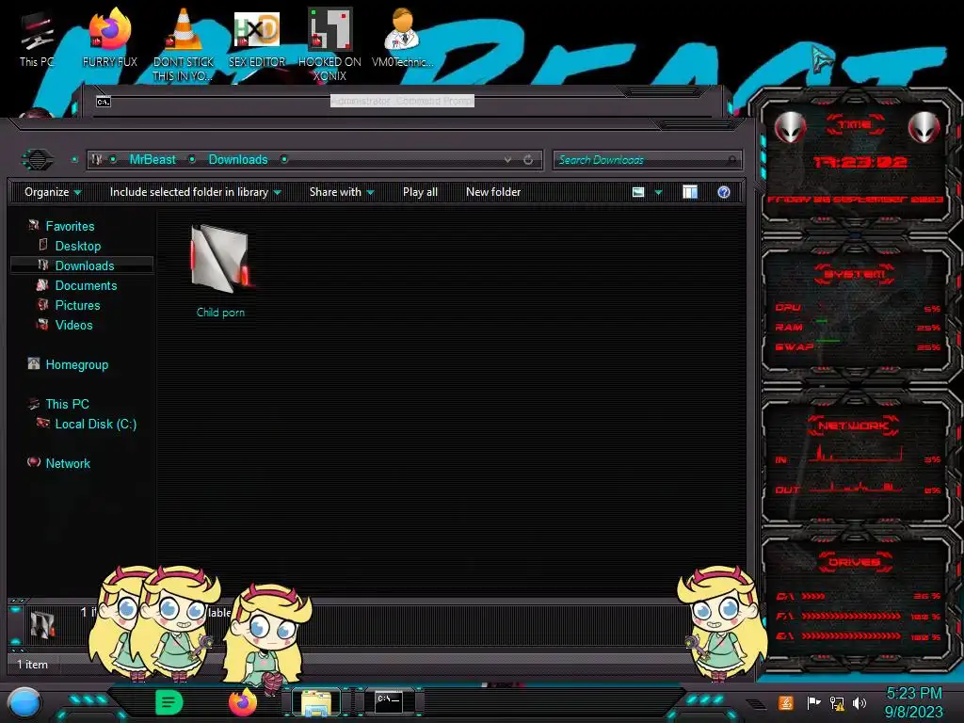The image size is (964, 723).
Task: Open the Share with dropdown
Action: coord(342,192)
